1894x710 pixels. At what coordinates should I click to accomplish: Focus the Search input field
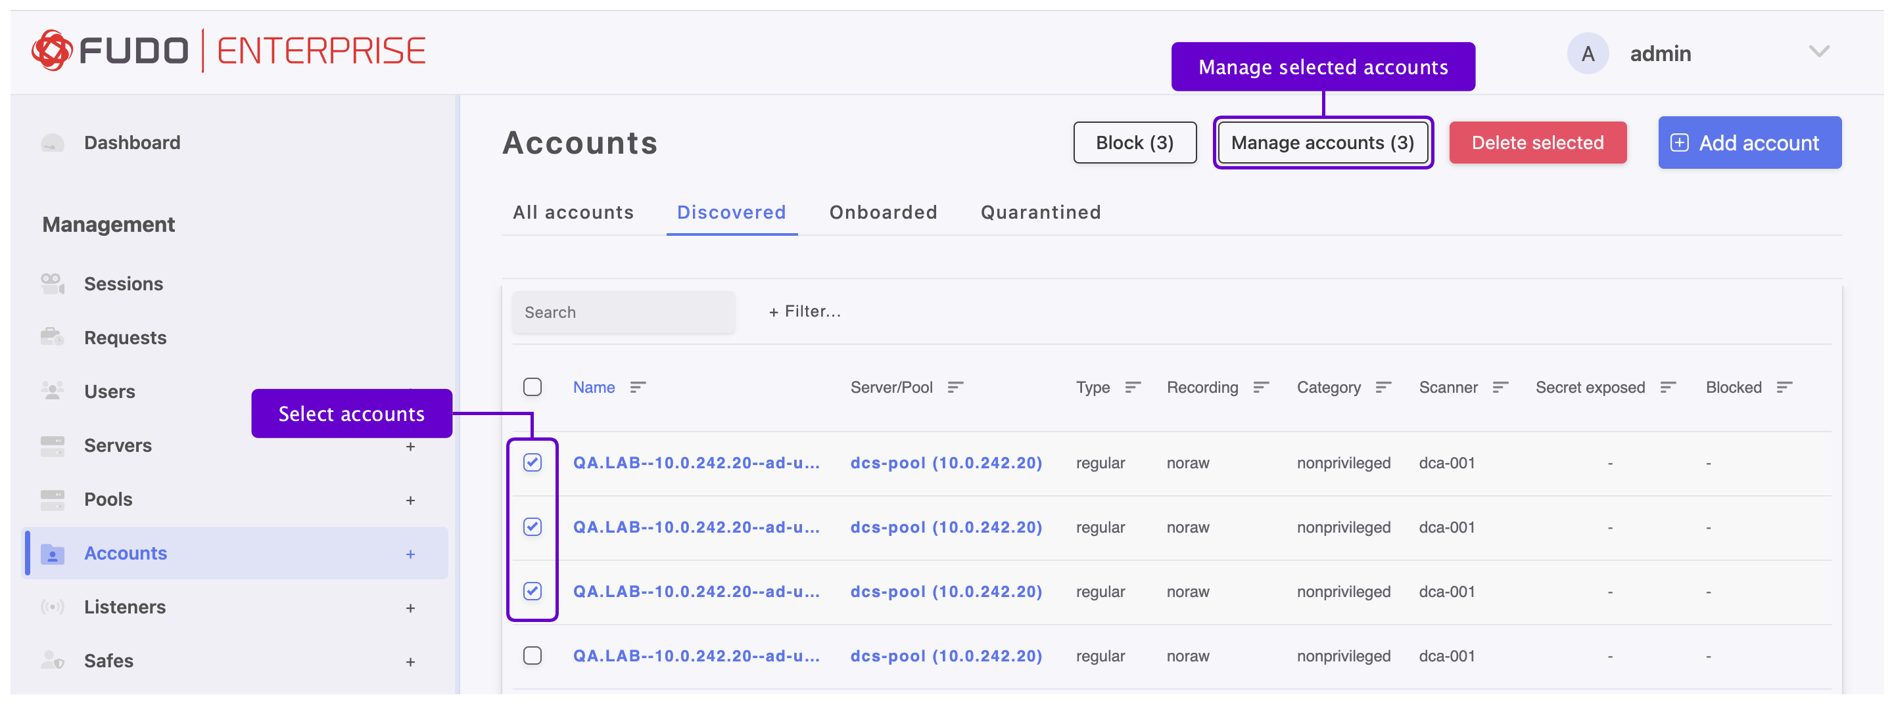(623, 312)
